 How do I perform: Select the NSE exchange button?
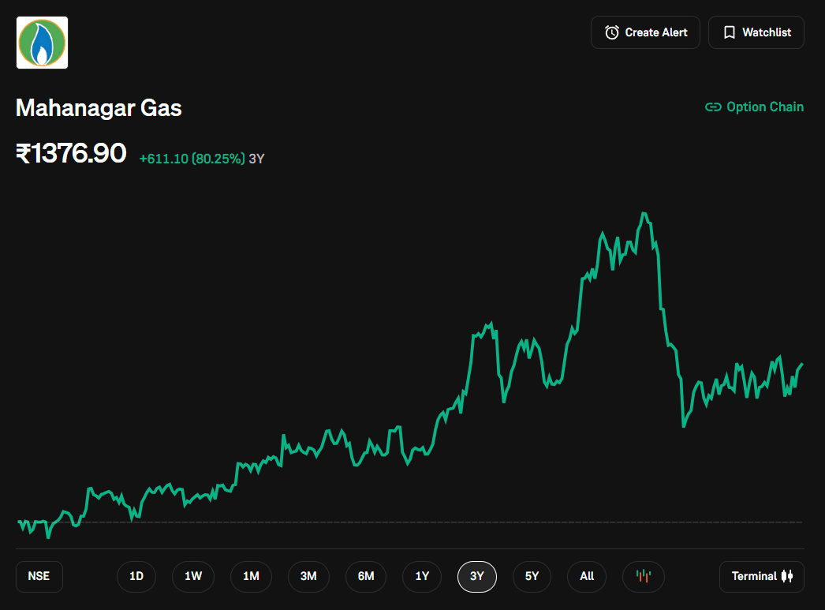pos(39,576)
